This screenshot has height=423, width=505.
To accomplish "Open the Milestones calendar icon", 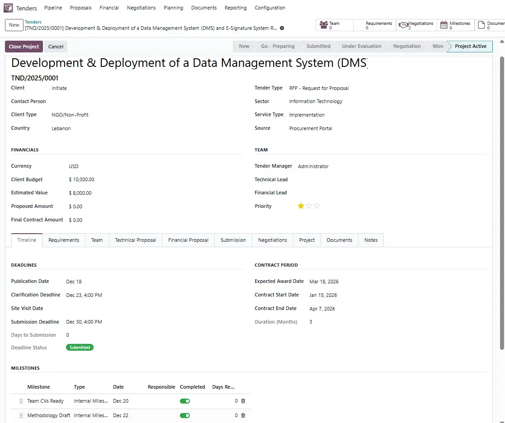I will [444, 25].
